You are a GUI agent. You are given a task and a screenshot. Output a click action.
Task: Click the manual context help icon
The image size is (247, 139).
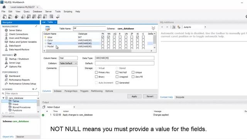point(174,27)
